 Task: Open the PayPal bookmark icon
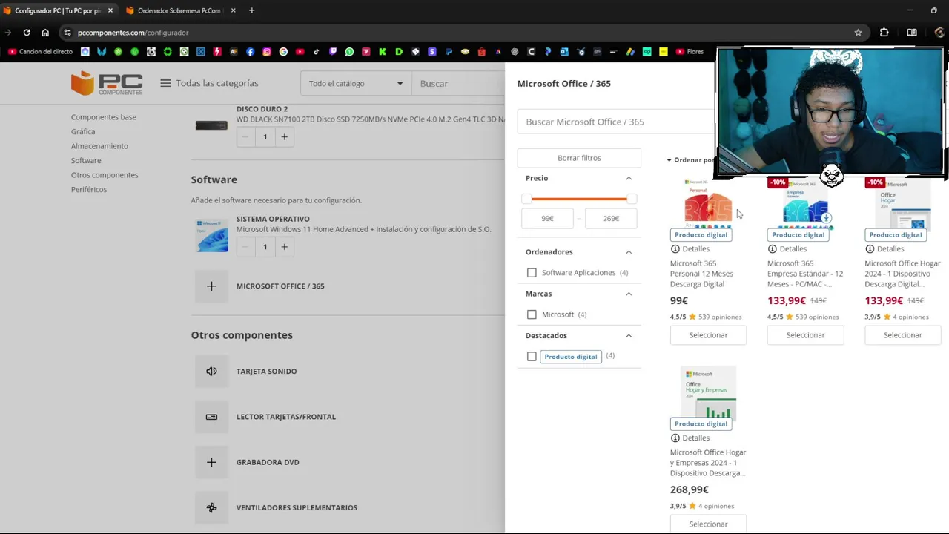click(449, 52)
